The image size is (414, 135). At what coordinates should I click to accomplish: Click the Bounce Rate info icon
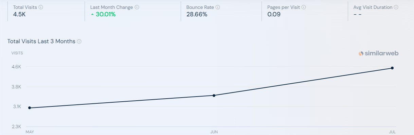point(218,7)
